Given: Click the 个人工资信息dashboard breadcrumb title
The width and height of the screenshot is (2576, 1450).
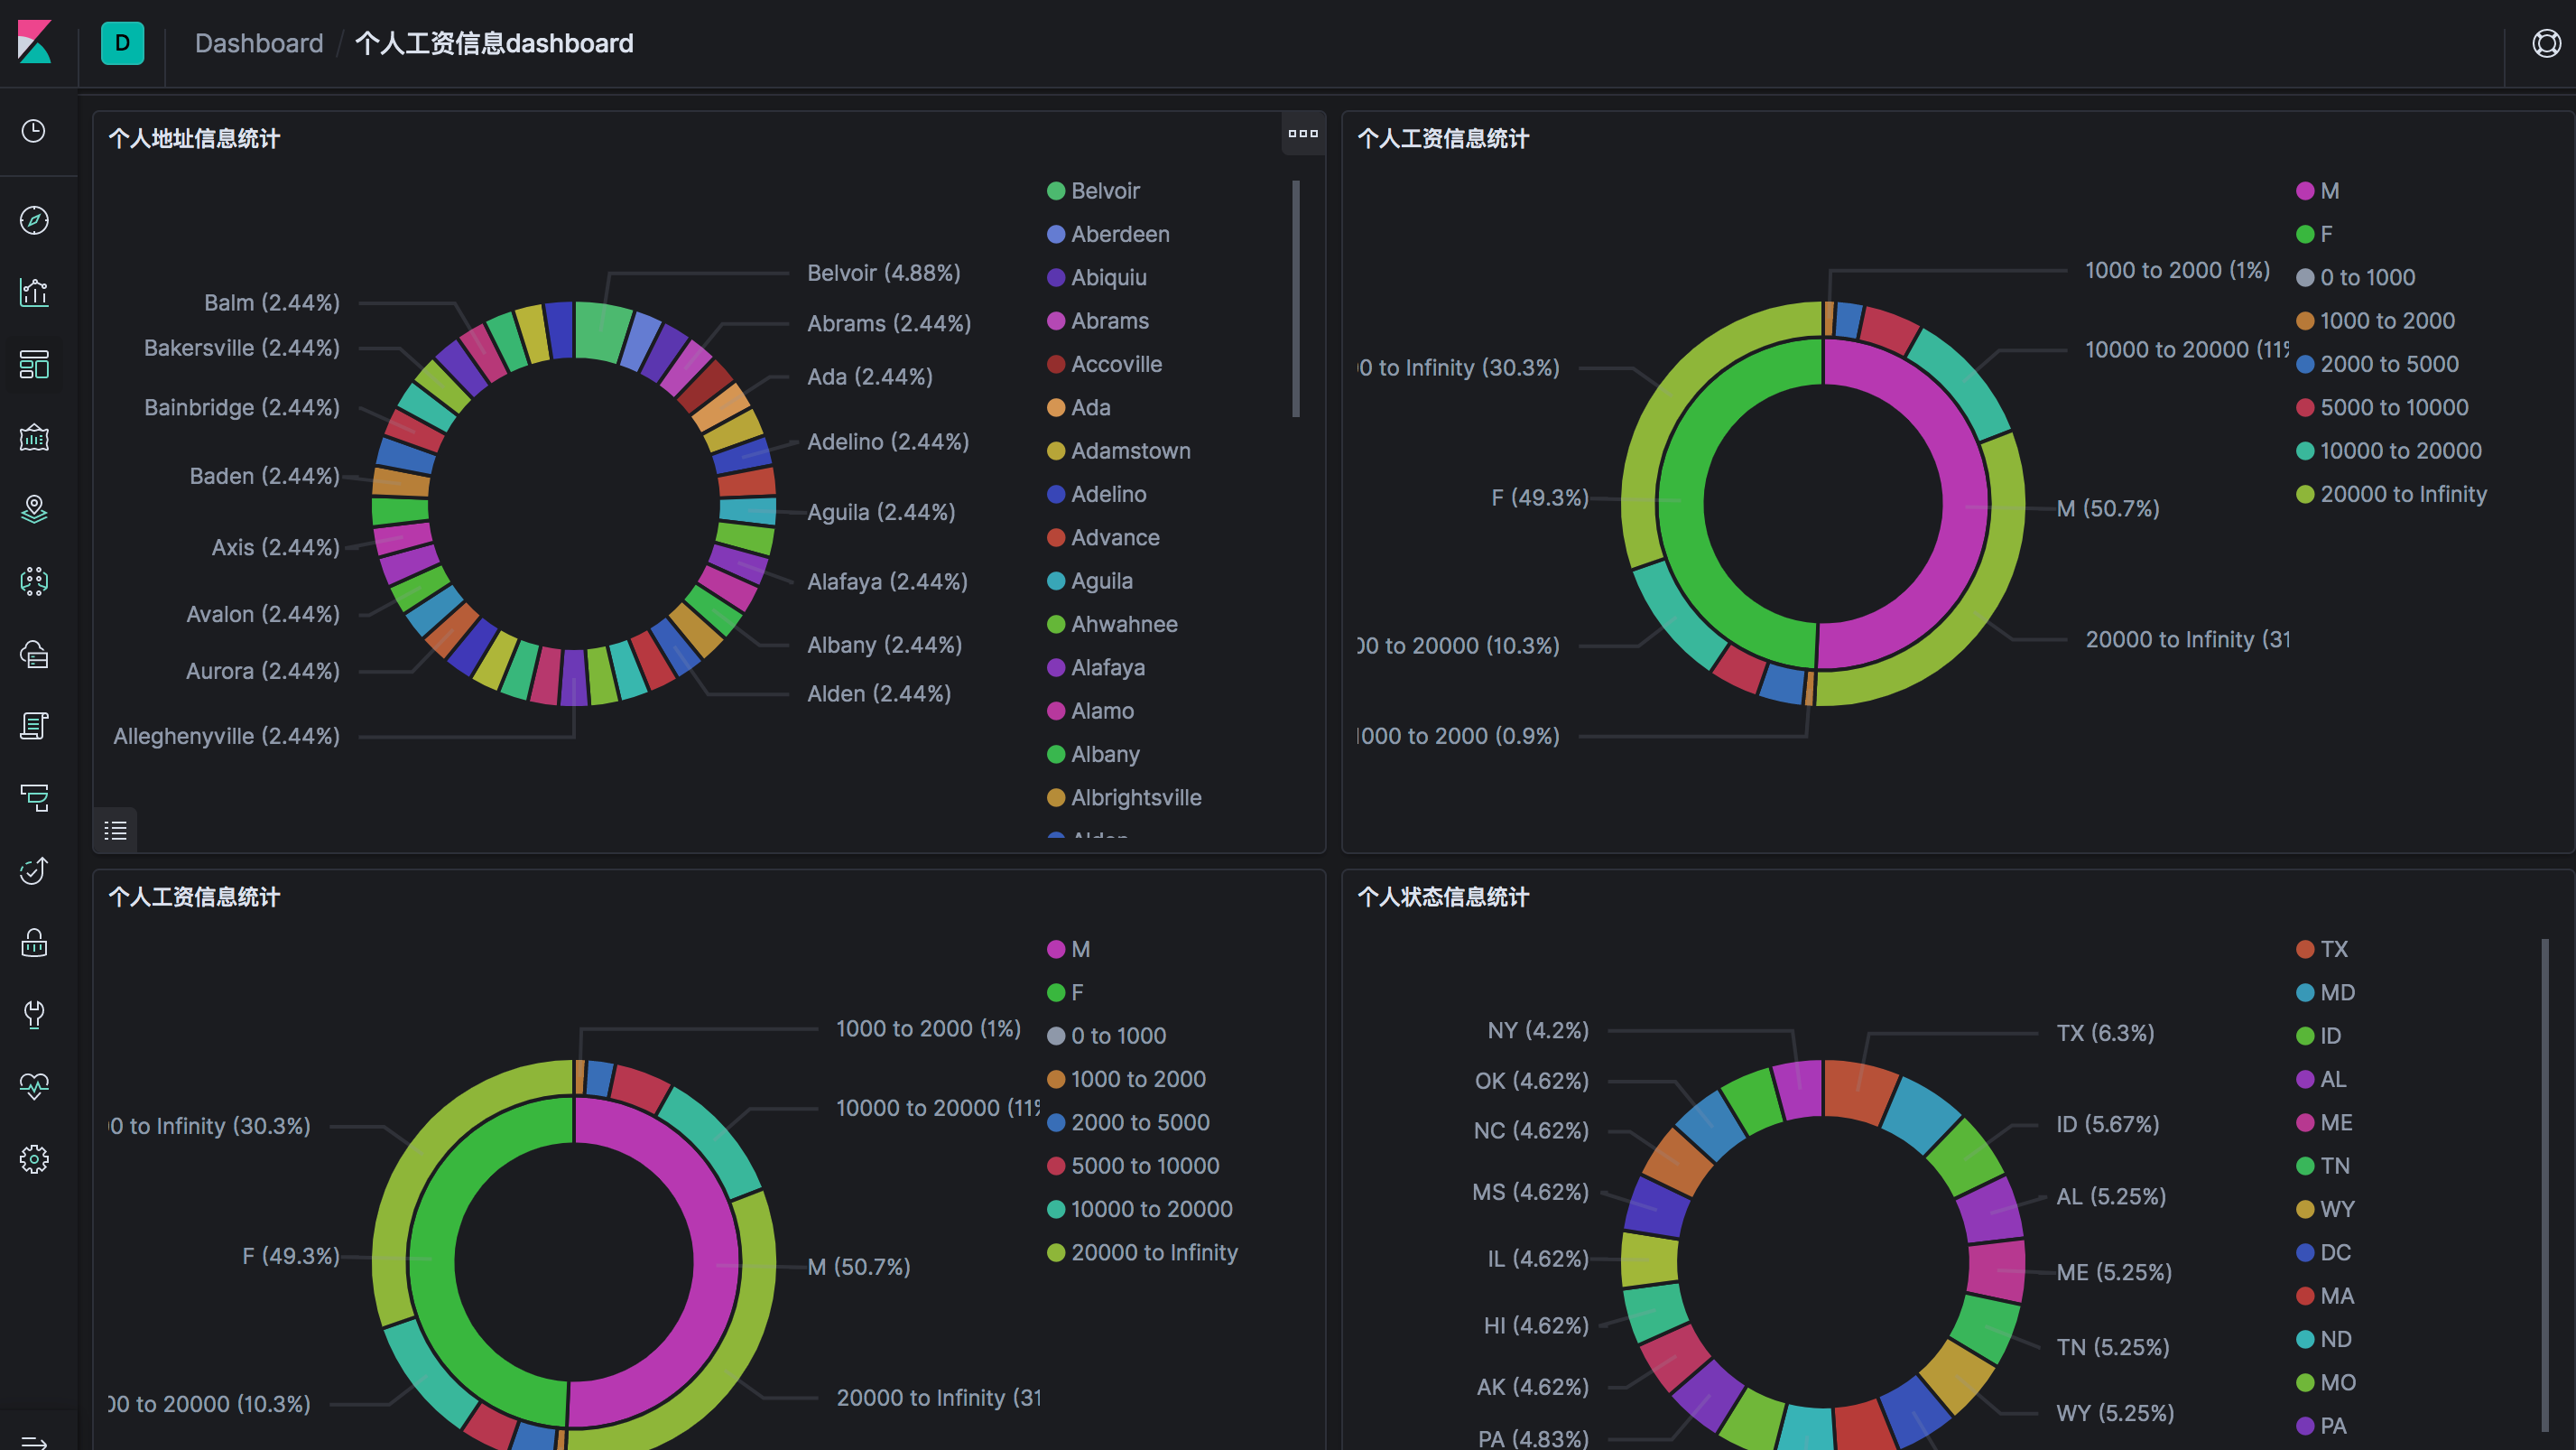Looking at the screenshot, I should [x=494, y=43].
